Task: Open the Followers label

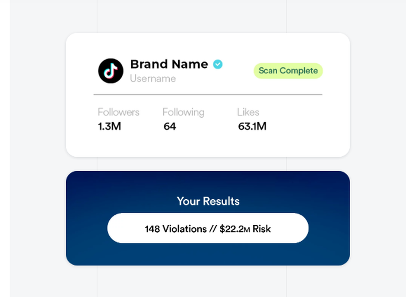Action: pyautogui.click(x=118, y=112)
